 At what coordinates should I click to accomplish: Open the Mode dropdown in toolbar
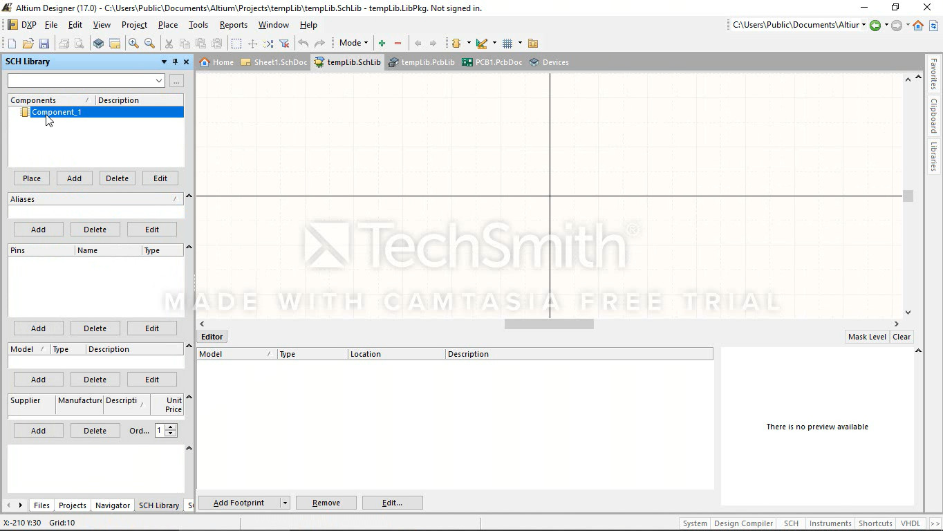coord(354,43)
